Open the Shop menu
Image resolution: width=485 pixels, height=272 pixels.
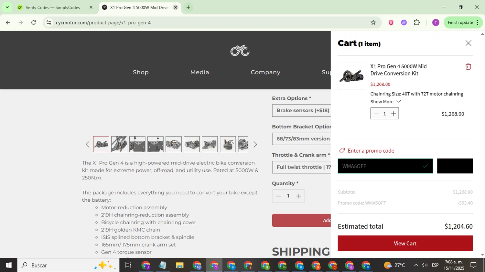tap(141, 72)
